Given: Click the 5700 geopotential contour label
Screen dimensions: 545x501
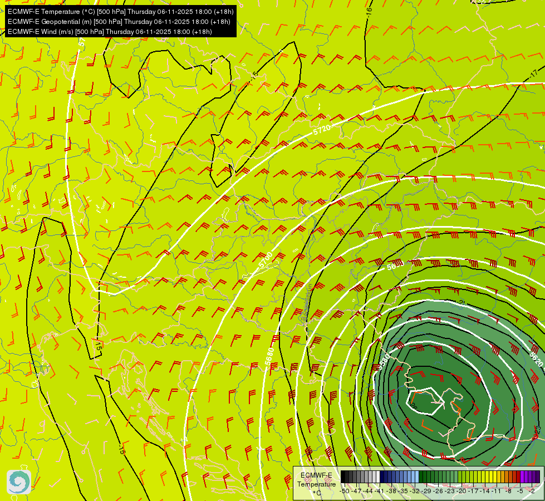Looking at the screenshot, I should (x=266, y=260).
